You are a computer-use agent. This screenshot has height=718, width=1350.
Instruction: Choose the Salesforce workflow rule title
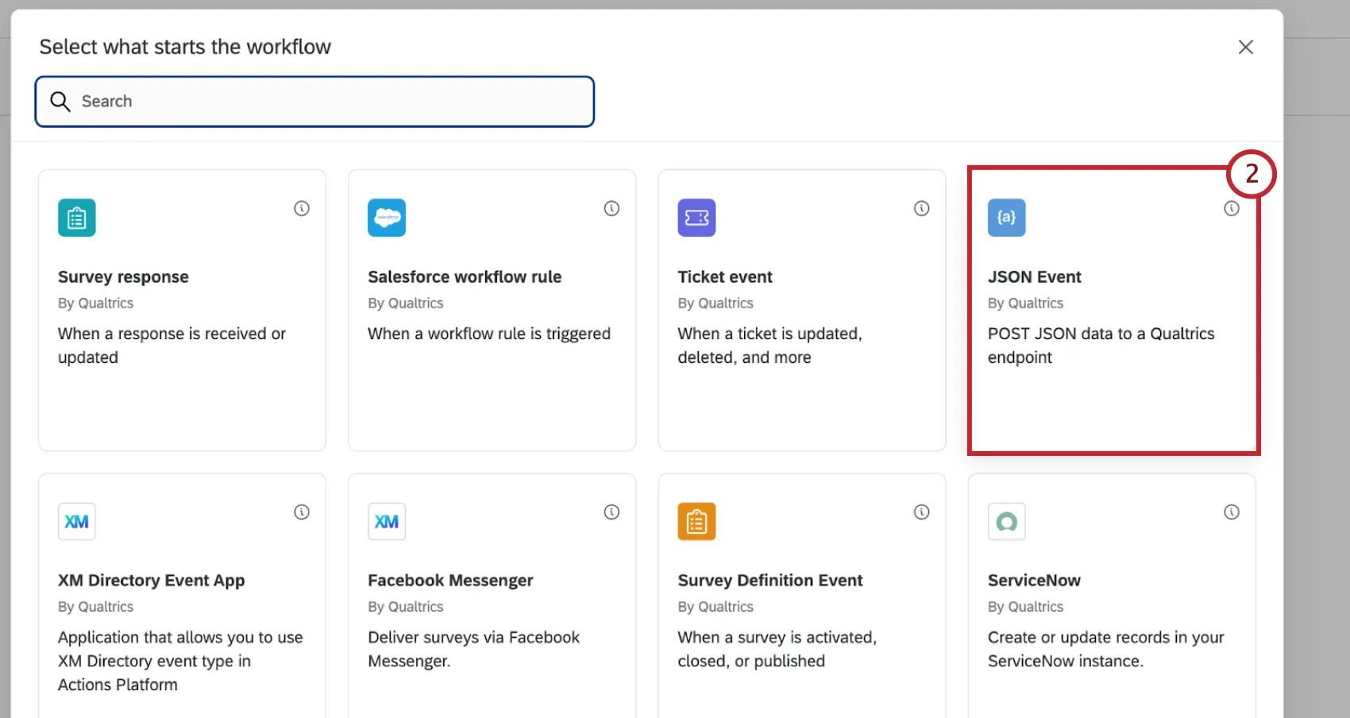click(x=465, y=277)
